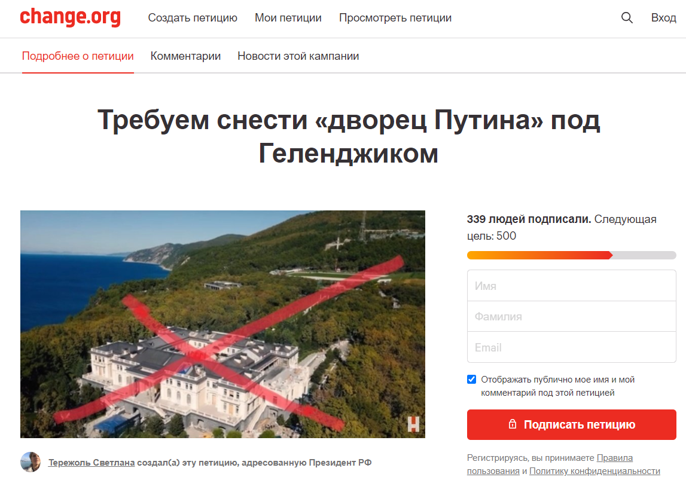The width and height of the screenshot is (686, 477).
Task: Click the Вход login link
Action: (663, 18)
